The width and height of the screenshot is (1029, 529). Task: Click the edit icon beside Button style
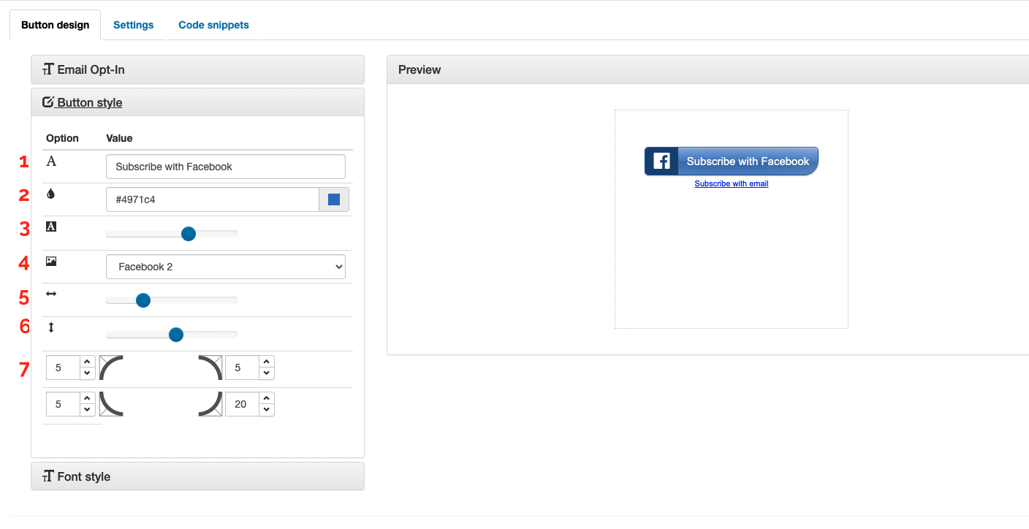[x=48, y=102]
